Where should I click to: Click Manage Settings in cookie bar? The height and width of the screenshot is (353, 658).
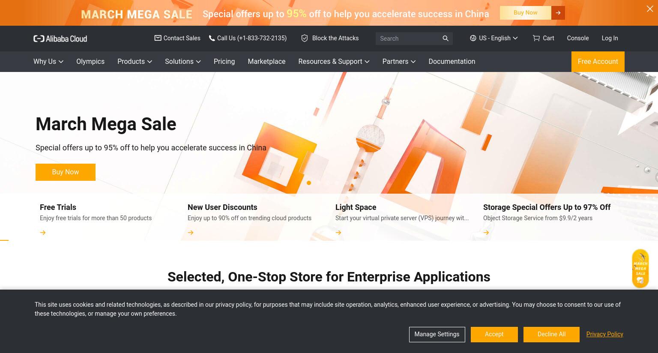437,335
